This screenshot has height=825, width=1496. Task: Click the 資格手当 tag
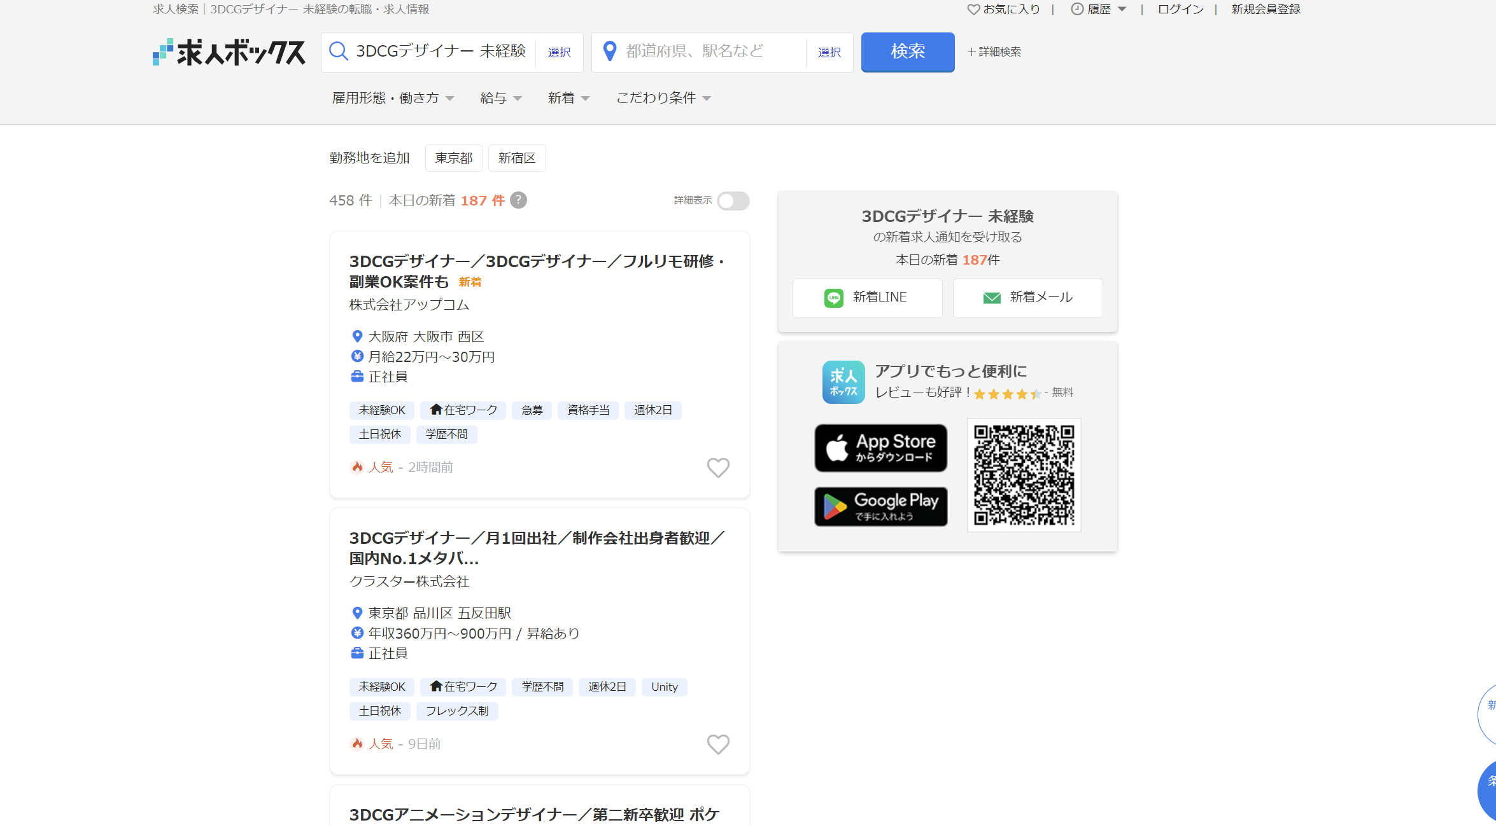pos(588,410)
